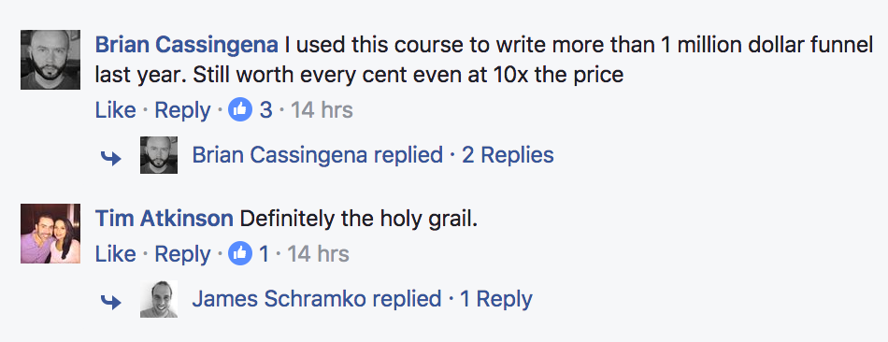Open 14 hrs timestamp on Tim's comment
This screenshot has height=342, width=888.
[318, 254]
